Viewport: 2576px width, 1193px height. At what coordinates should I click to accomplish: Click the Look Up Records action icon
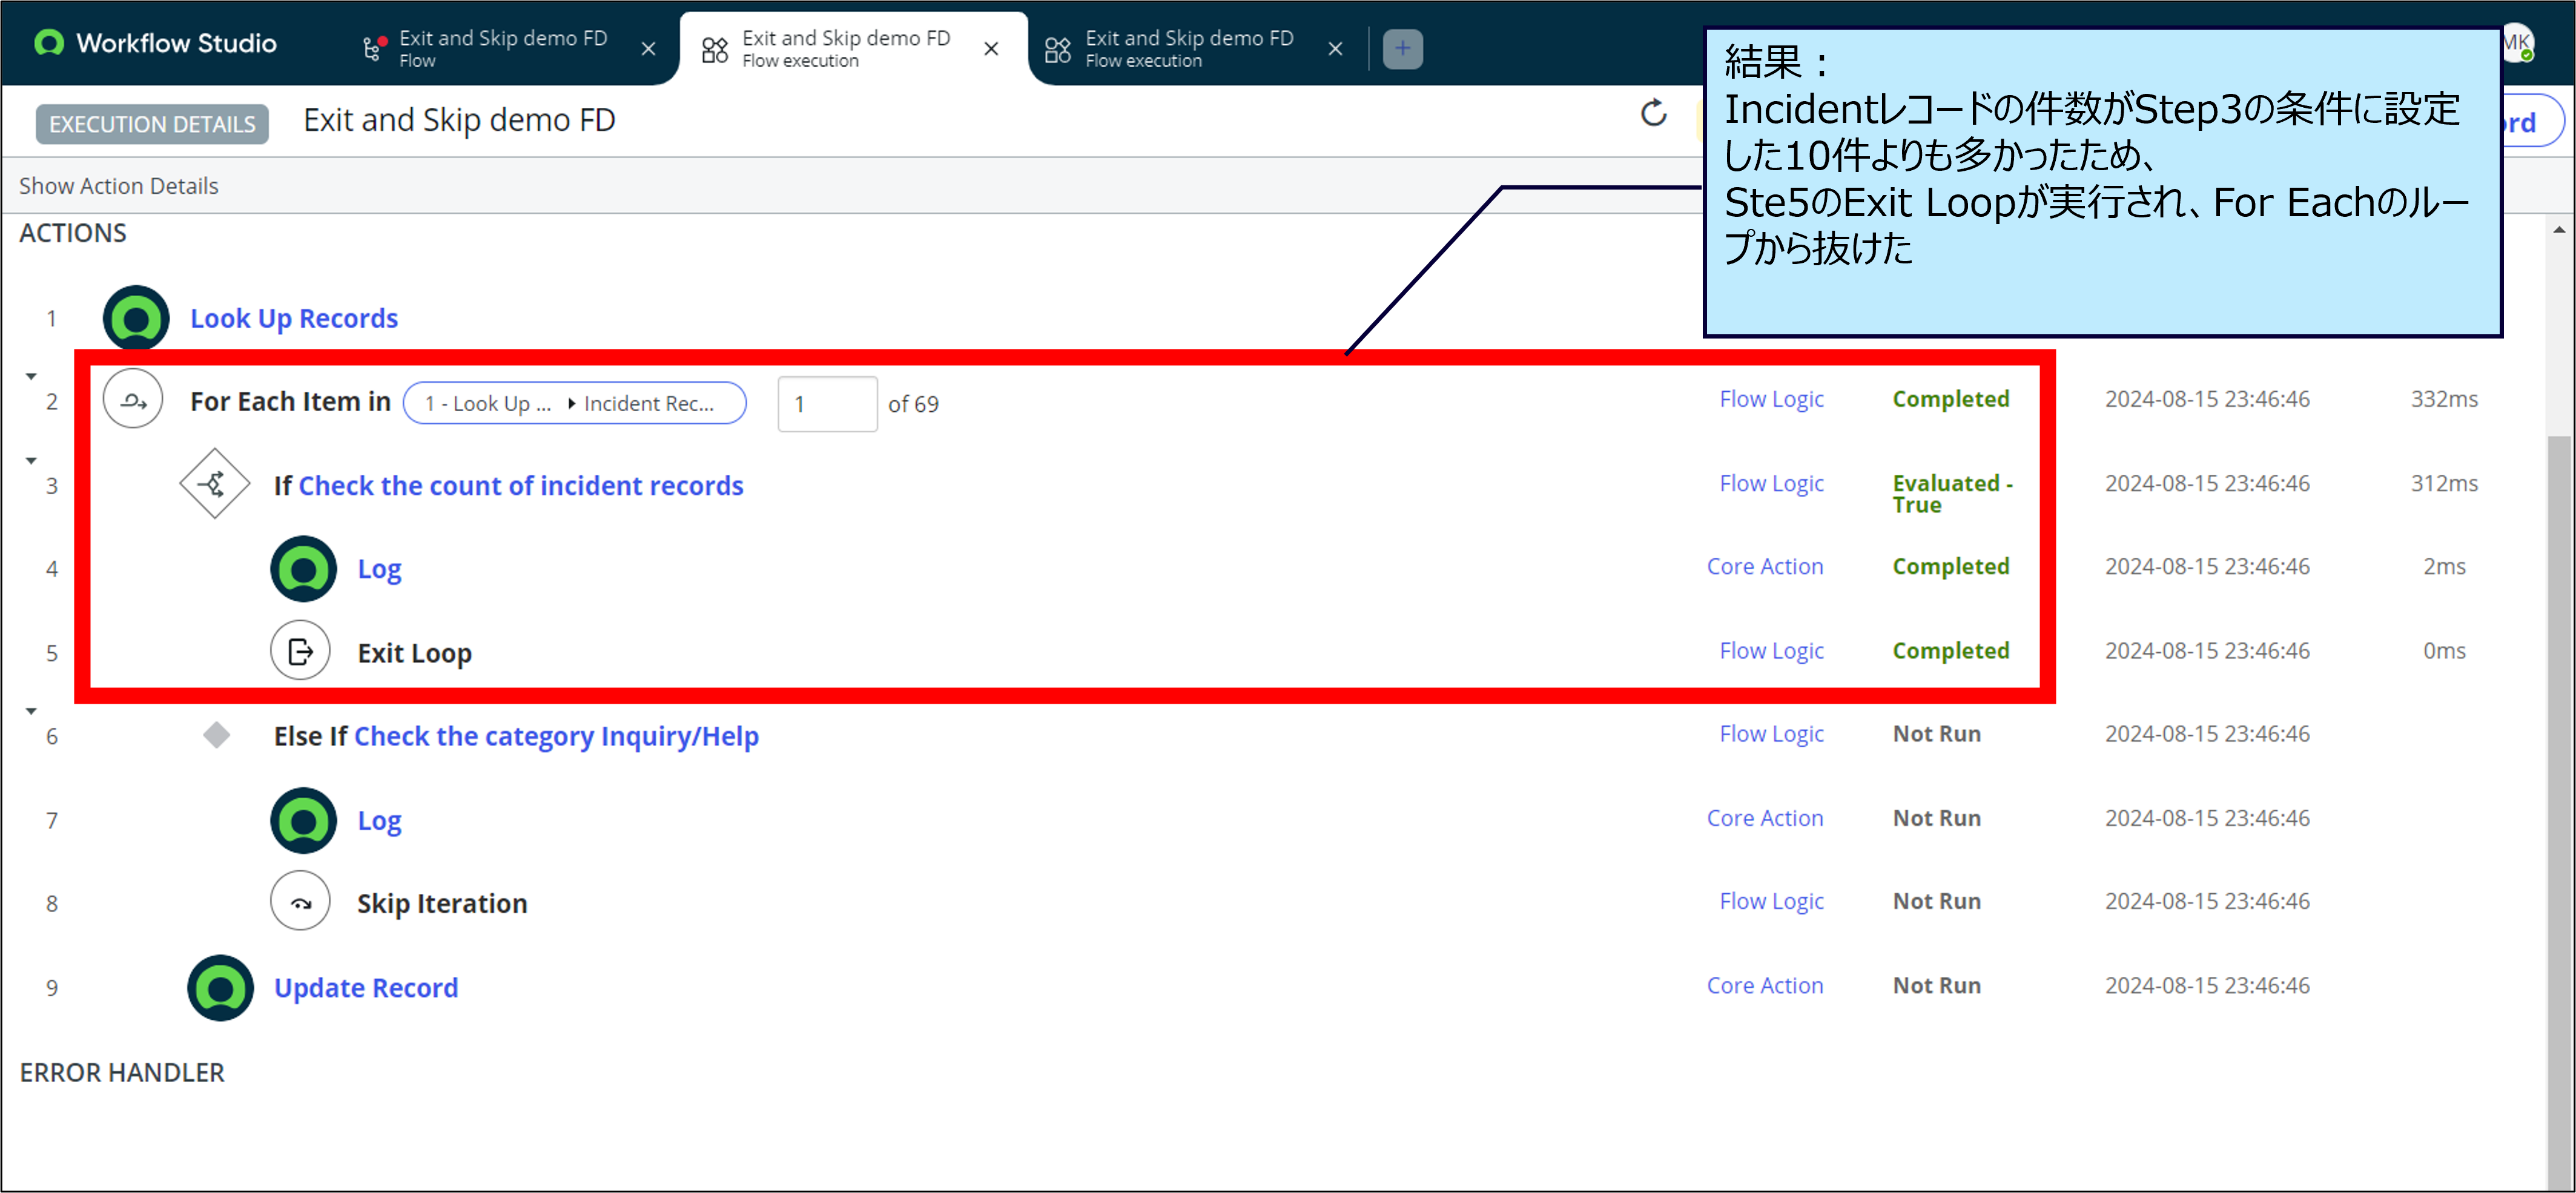pyautogui.click(x=136, y=318)
